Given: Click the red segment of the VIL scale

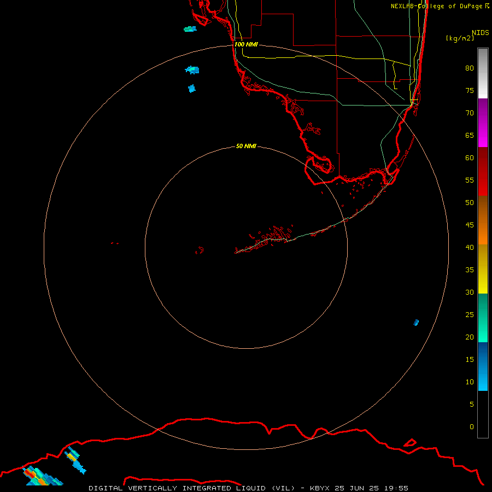Looking at the screenshot, I should 483,171.
